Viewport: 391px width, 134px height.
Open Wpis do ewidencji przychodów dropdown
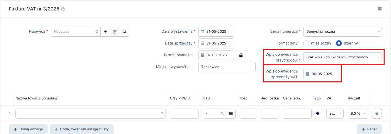pos(342,57)
